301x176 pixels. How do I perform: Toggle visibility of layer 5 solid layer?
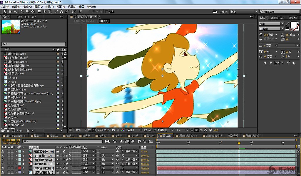pos(3,168)
